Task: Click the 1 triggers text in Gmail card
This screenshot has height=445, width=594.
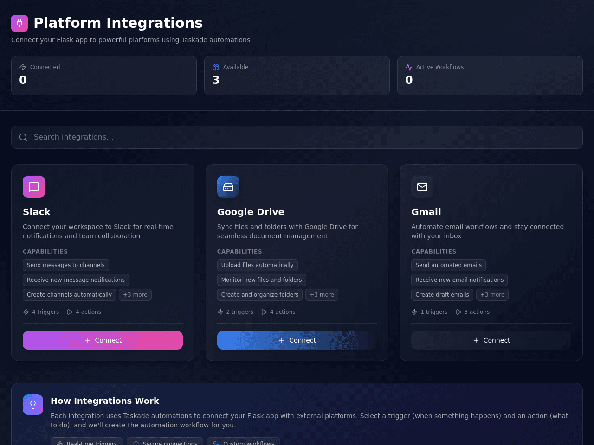Action: pyautogui.click(x=434, y=312)
